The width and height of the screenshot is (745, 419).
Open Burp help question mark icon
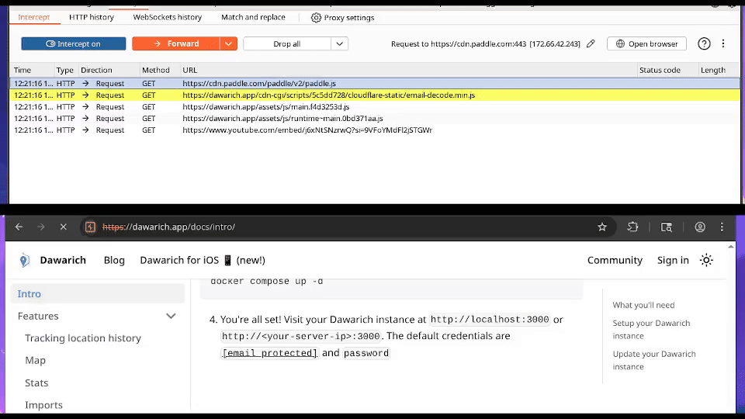tap(704, 43)
